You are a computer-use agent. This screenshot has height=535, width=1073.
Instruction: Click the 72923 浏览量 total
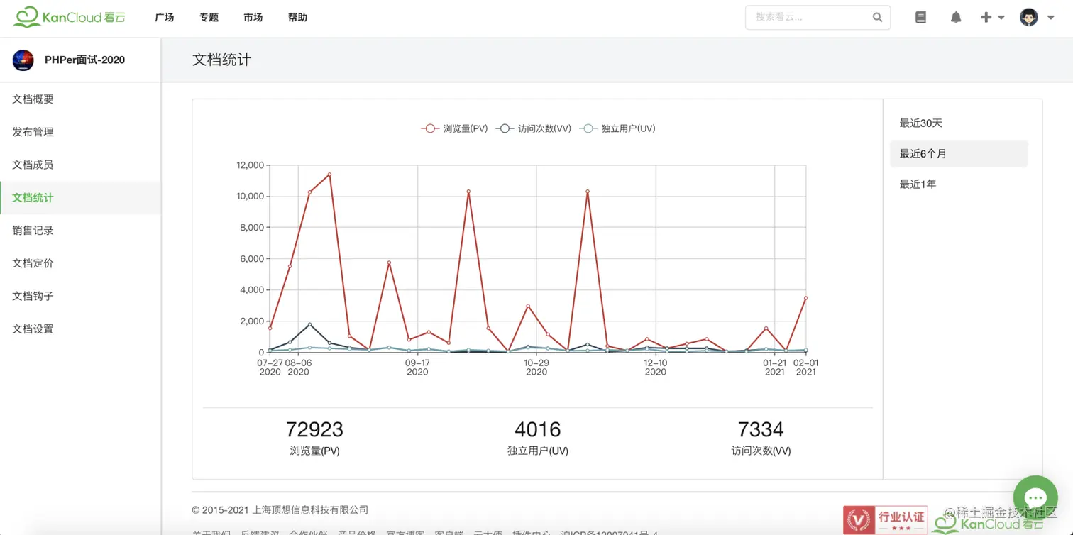pos(314,429)
